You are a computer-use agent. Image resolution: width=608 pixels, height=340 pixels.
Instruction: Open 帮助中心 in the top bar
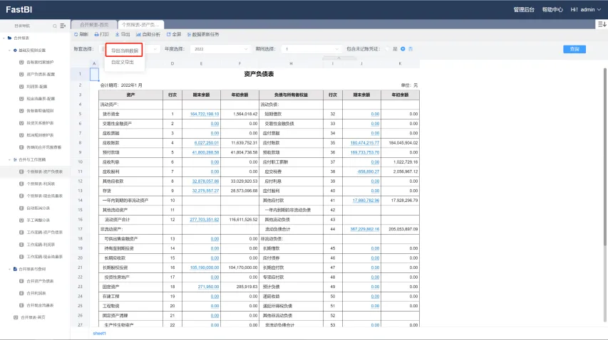552,10
